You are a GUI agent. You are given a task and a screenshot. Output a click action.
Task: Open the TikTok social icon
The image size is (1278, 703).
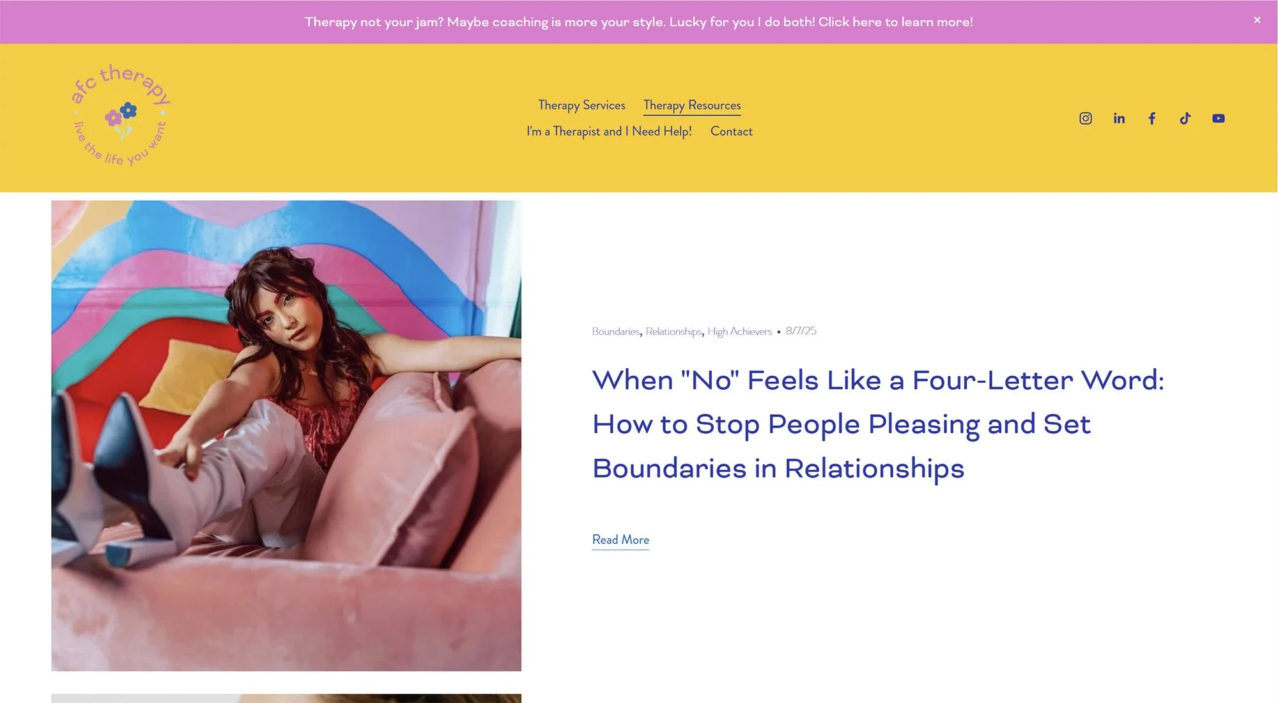click(x=1185, y=118)
